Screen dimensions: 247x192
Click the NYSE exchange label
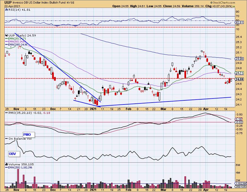(x=70, y=3)
